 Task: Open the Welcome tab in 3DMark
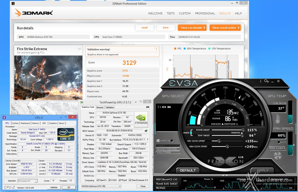(155, 14)
